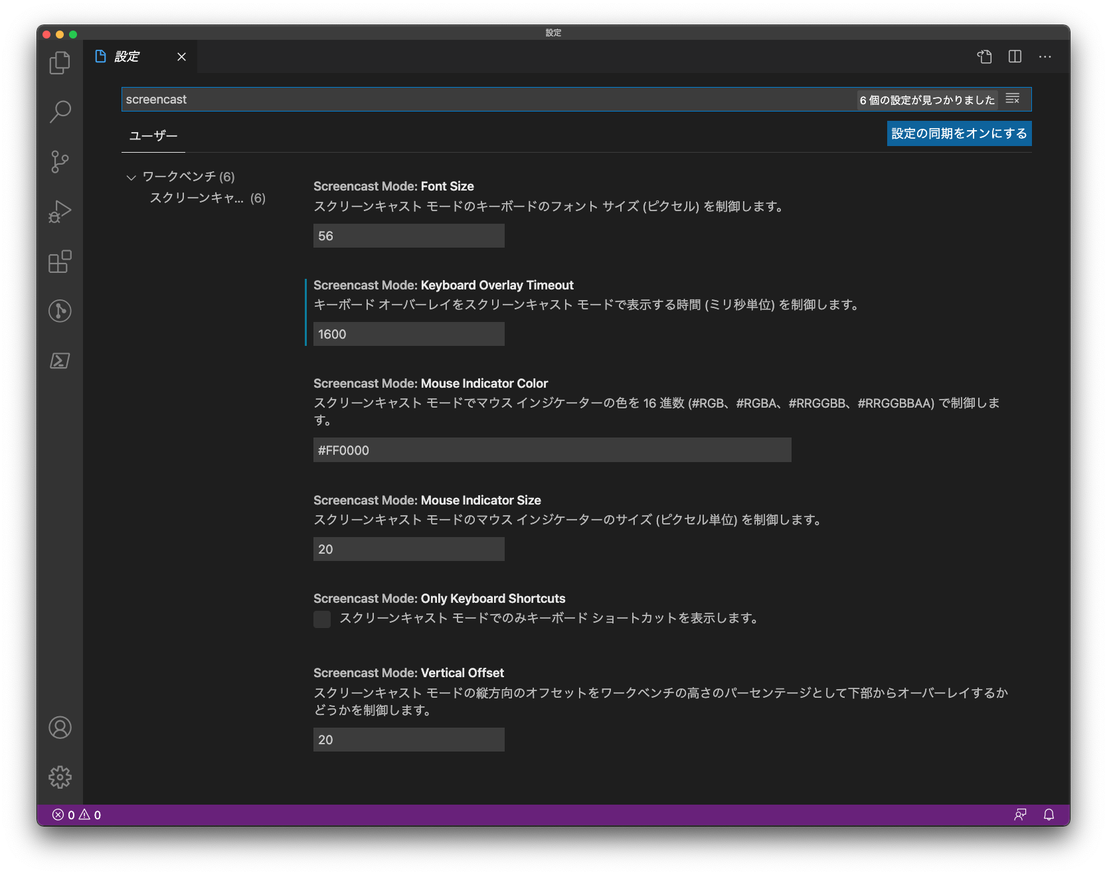This screenshot has height=875, width=1107.
Task: Click Screencast Mode: Only Keyboard Shortcuts heading
Action: click(x=440, y=599)
